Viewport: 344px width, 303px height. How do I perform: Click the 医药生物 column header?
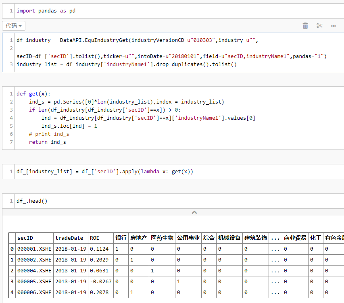point(162,238)
